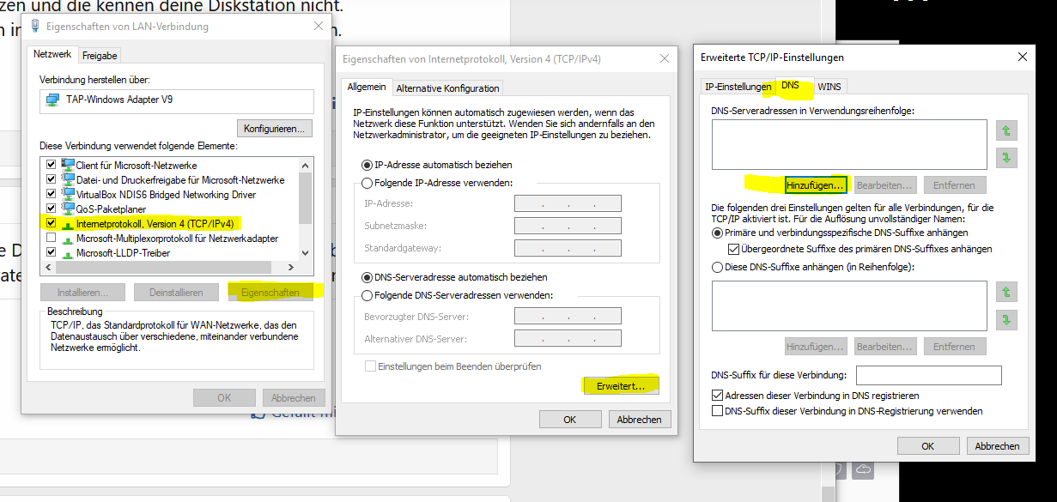This screenshot has width=1057, height=502.
Task: Uncheck Datei- und Druckerfreigabe für Microsoft-Netzwerke
Action: [x=51, y=179]
